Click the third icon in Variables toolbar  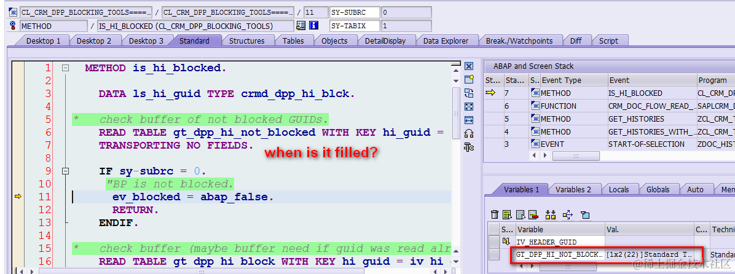520,215
